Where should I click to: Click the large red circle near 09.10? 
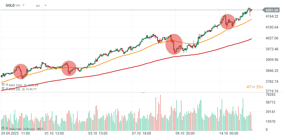174,44
